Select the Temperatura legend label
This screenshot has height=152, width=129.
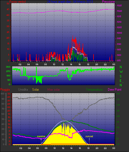point(94,90)
